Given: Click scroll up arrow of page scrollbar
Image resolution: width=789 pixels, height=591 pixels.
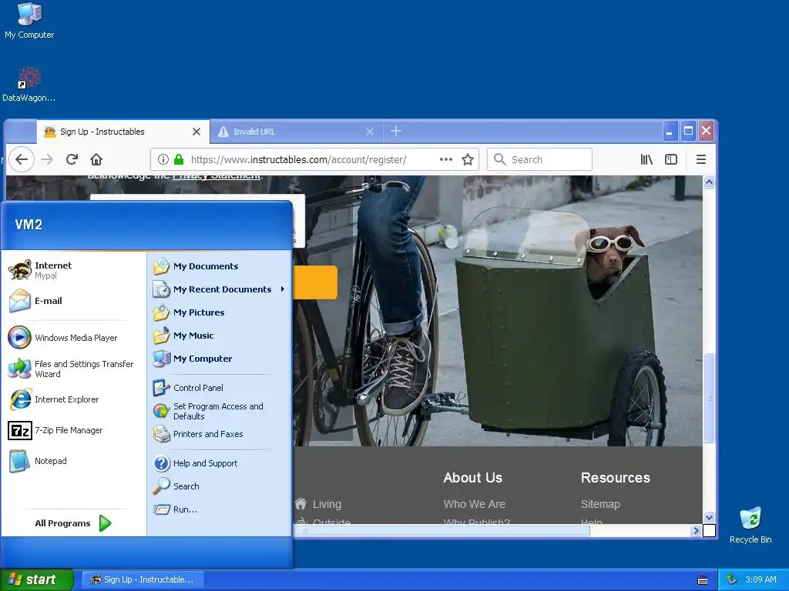Looking at the screenshot, I should [709, 182].
